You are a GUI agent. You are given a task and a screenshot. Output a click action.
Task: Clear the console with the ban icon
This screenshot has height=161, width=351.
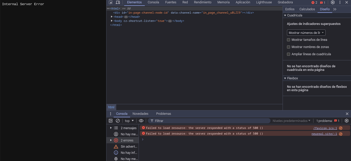118,121
